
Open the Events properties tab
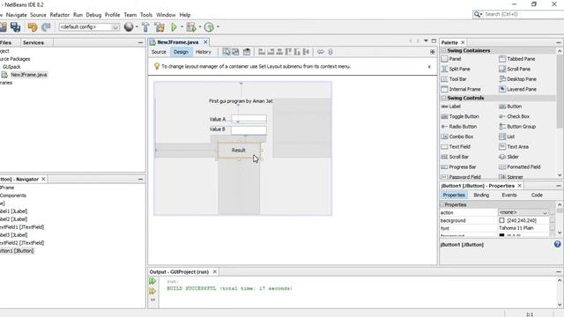(509, 195)
